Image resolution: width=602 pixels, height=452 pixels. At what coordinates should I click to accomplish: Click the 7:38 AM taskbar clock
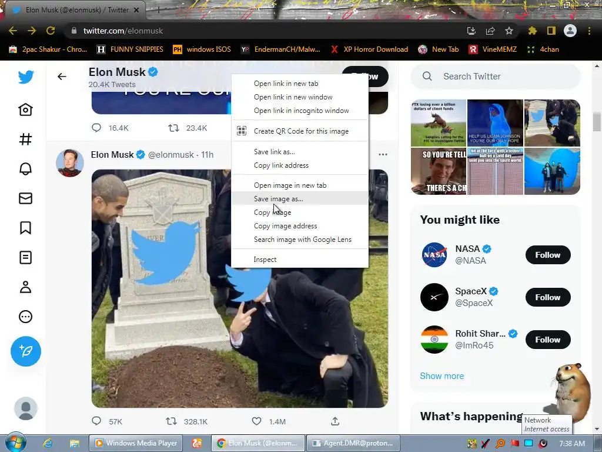click(572, 444)
